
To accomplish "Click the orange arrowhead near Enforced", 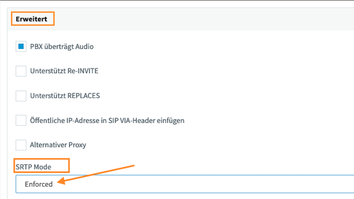I will click(x=61, y=181).
